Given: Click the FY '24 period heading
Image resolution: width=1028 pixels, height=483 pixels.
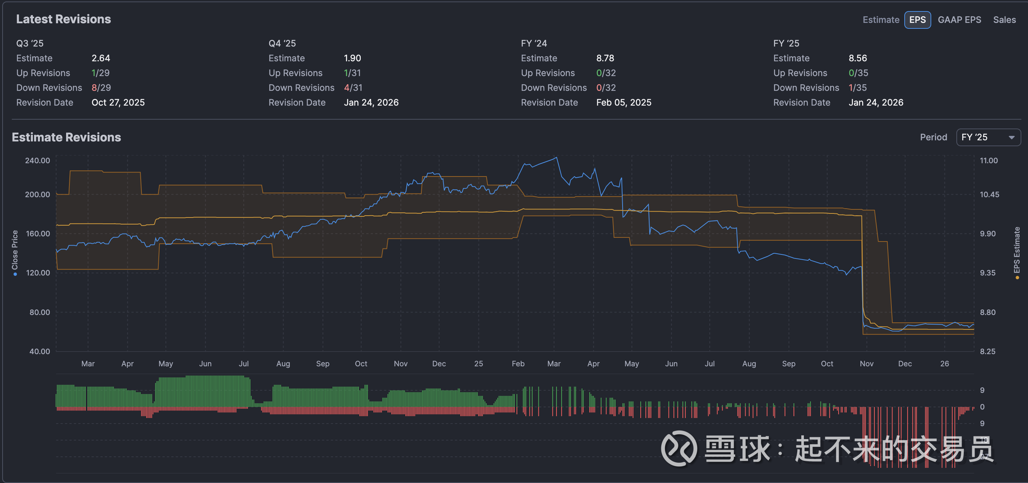Looking at the screenshot, I should (x=534, y=44).
